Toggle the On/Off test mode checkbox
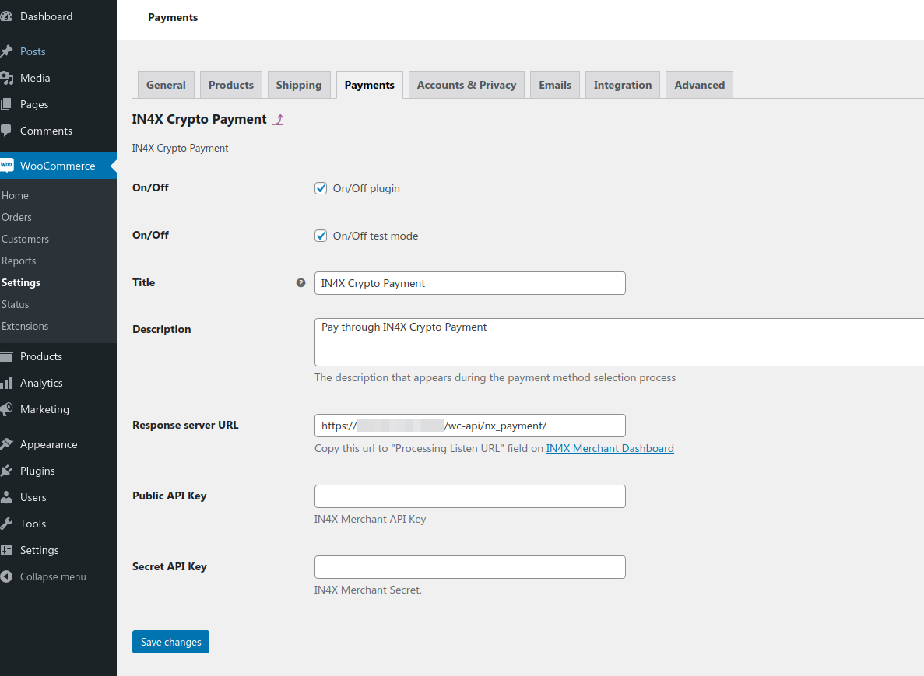This screenshot has height=676, width=924. coord(321,236)
